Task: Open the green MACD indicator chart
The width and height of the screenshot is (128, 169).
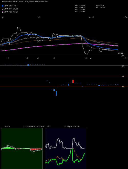Action: (22, 149)
